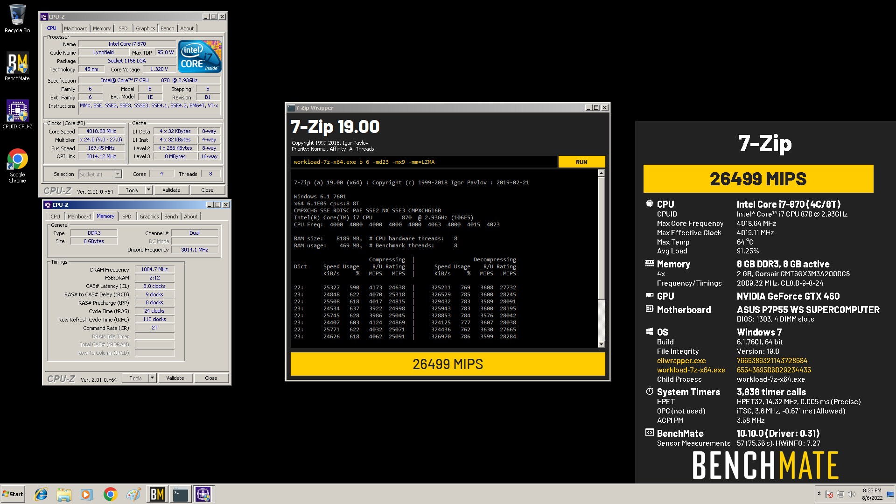This screenshot has height=504, width=896.
Task: Click the Motherboard icon in BenchMate panel
Action: (649, 308)
